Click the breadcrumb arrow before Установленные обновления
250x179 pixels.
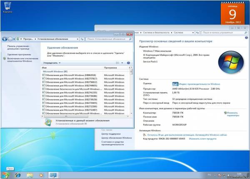coord(35,39)
